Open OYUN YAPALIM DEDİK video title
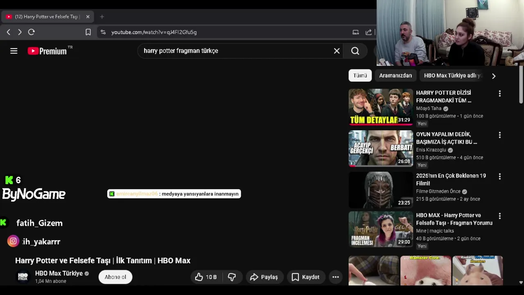This screenshot has height=295, width=524. pyautogui.click(x=447, y=138)
